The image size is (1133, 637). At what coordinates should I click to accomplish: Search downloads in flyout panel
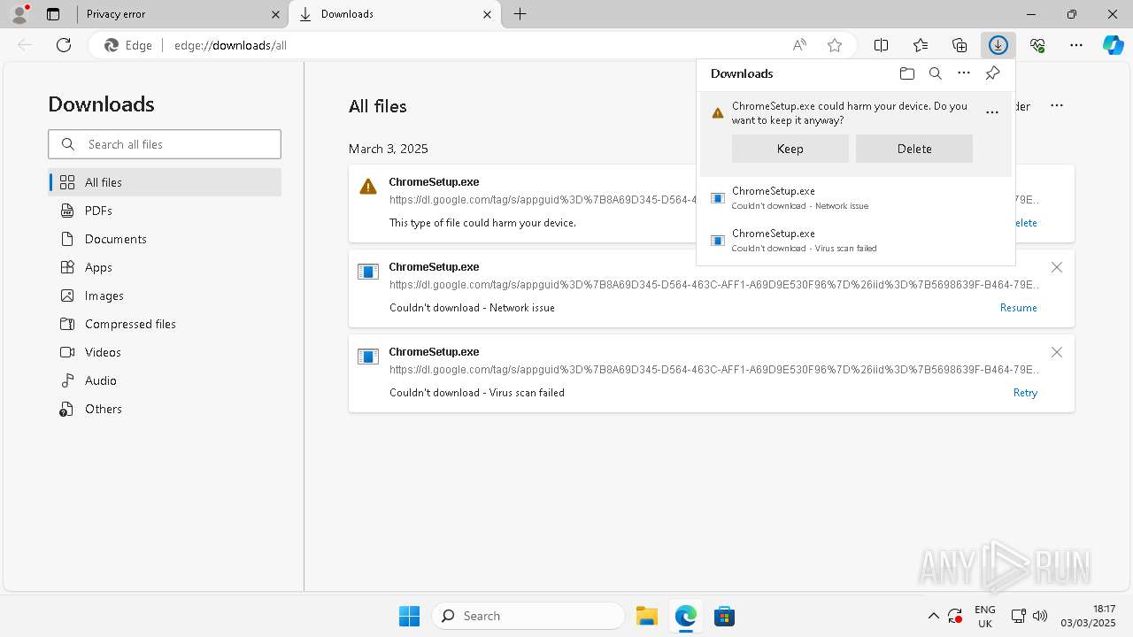936,73
